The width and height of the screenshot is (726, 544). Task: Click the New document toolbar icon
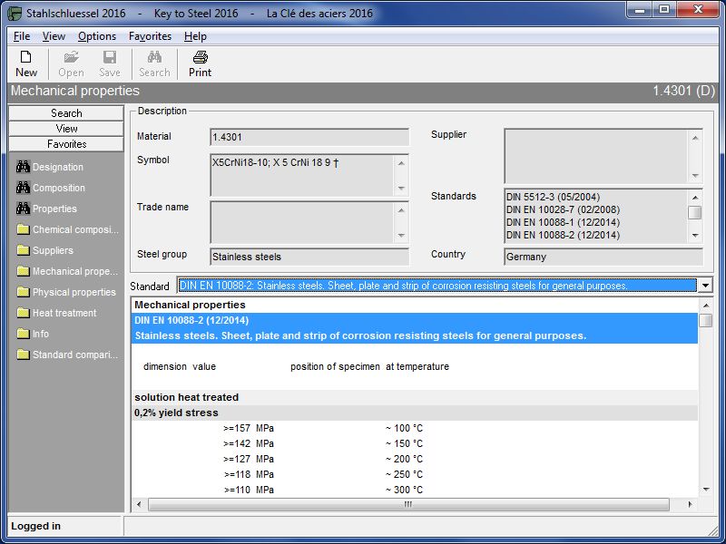(26, 57)
